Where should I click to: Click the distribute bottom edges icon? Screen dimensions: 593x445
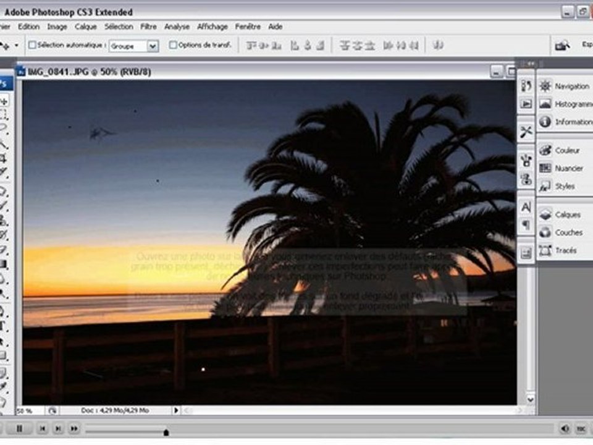[x=370, y=46]
